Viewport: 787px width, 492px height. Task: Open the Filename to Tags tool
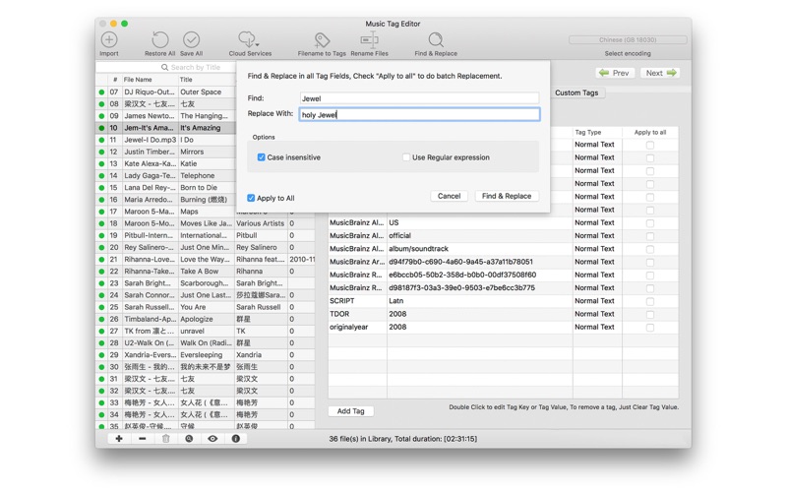[322, 40]
